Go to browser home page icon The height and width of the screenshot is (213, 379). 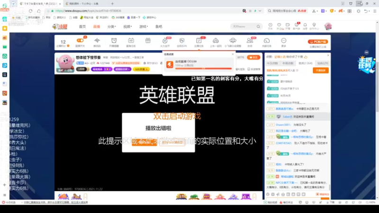pos(39,11)
